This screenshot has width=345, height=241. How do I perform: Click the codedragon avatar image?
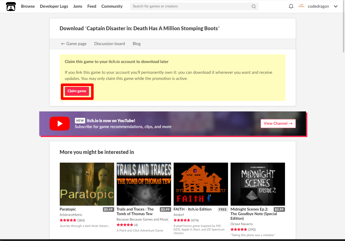tap(301, 6)
